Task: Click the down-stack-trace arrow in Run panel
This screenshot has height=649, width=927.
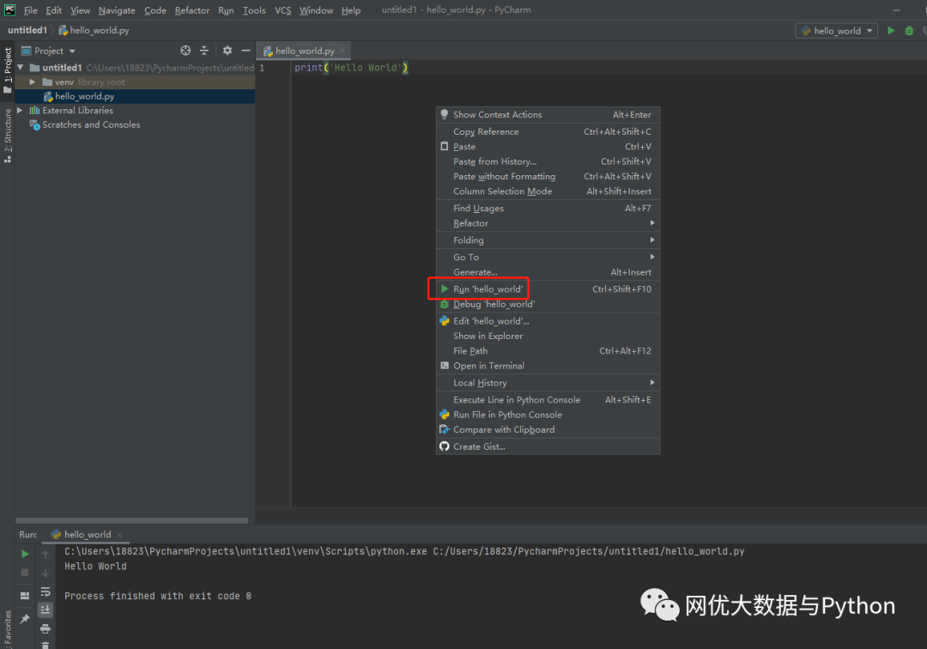Action: tap(45, 572)
